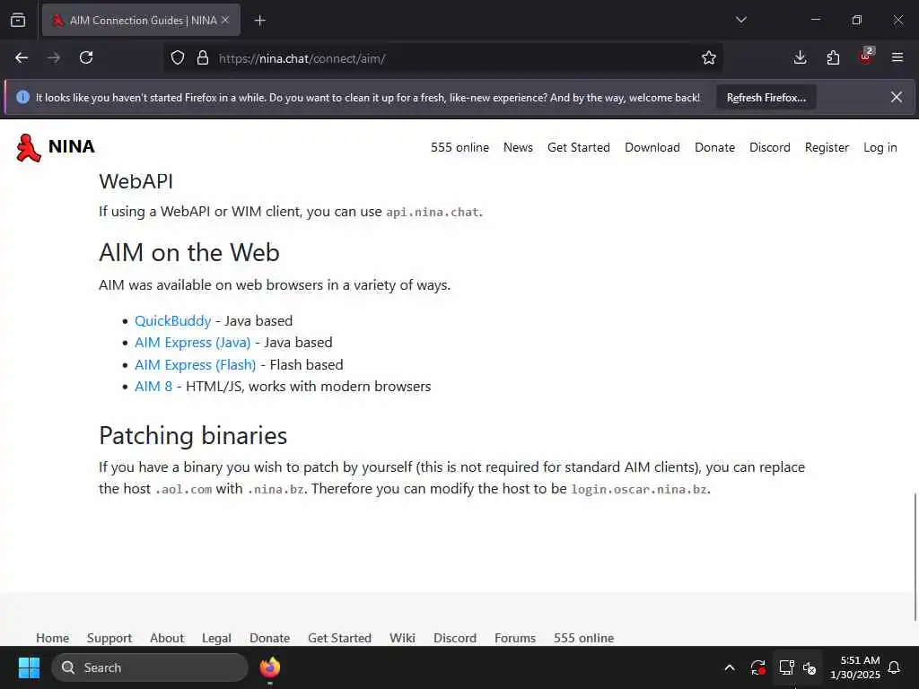This screenshot has height=689, width=919.
Task: Bookmark this page with star icon
Action: [709, 58]
